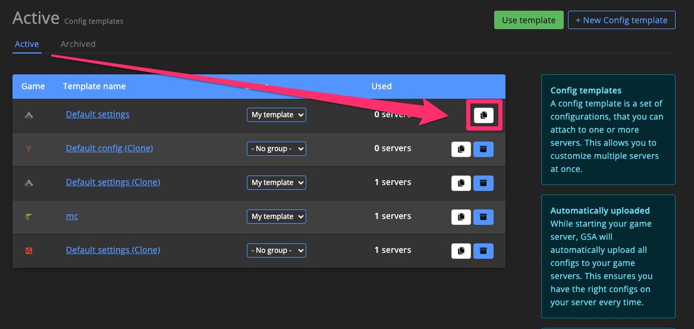694x329 pixels.
Task: Select the Active tab
Action: tap(27, 44)
